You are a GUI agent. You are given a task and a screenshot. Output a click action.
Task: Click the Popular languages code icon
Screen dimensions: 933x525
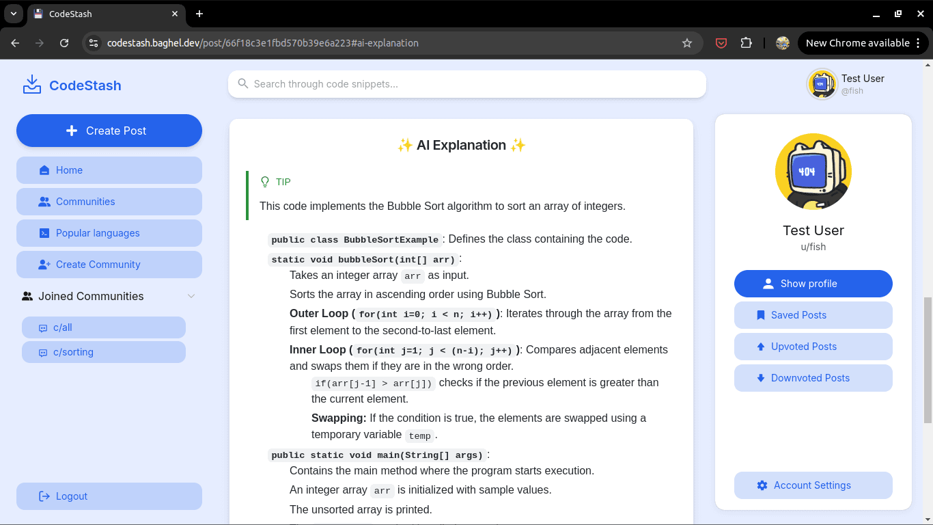pos(44,232)
